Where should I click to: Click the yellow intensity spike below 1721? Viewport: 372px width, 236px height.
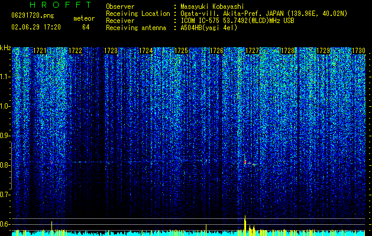(x=51, y=228)
